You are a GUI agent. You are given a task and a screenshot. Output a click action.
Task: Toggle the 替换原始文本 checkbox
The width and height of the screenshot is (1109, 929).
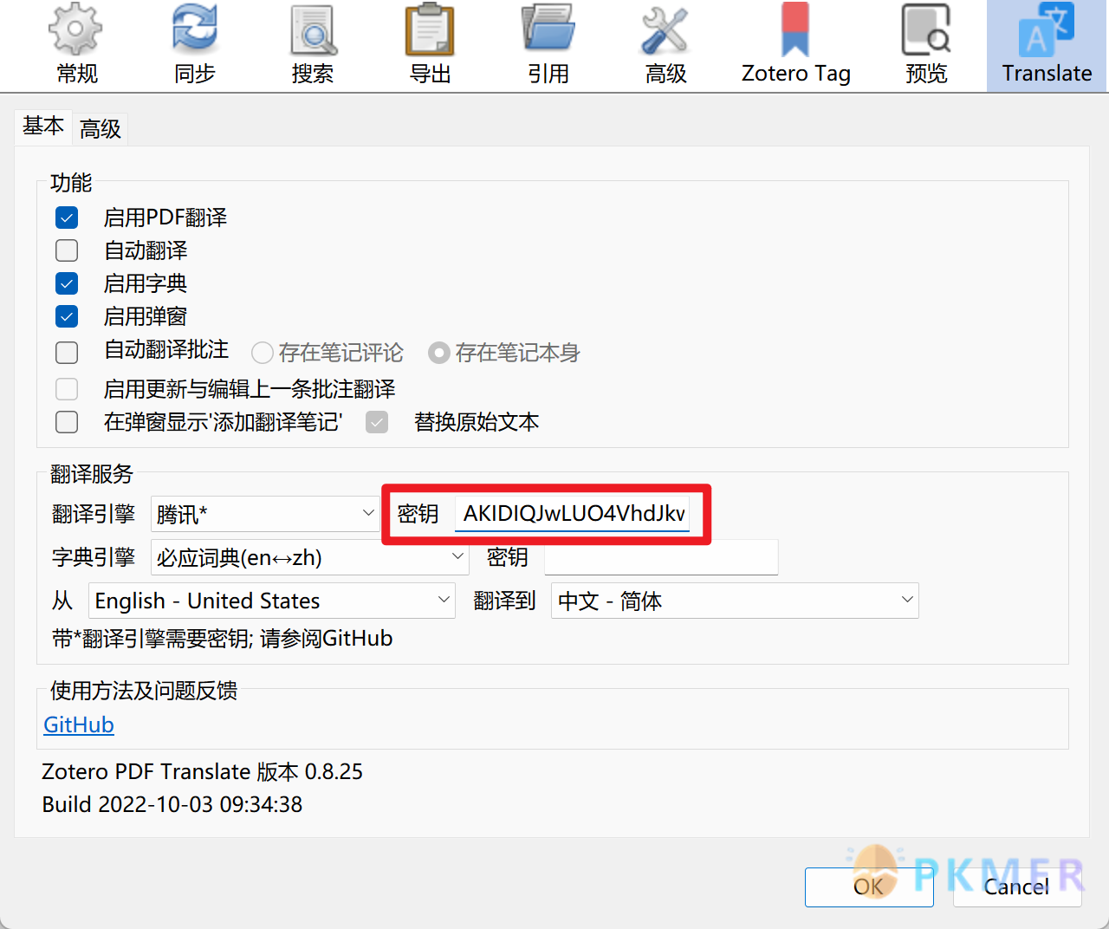[x=377, y=422]
